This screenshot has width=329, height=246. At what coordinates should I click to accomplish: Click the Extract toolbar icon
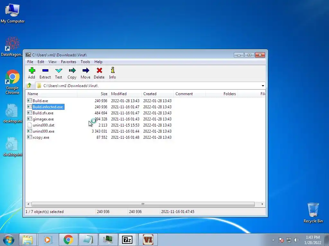click(x=45, y=70)
